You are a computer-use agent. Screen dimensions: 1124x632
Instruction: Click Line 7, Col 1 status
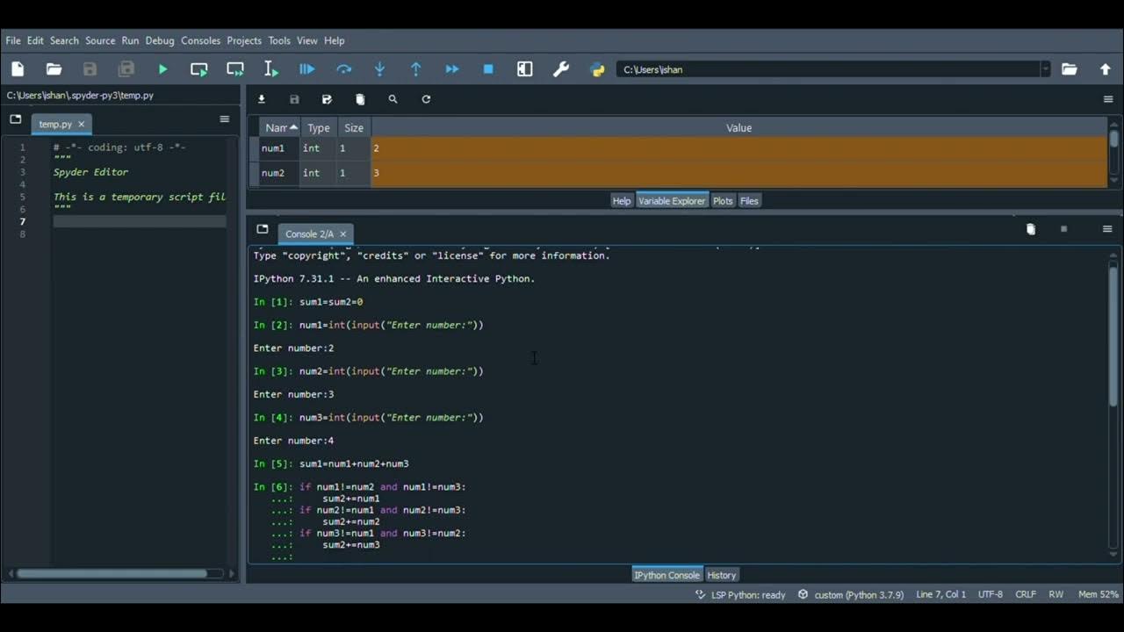pos(940,594)
